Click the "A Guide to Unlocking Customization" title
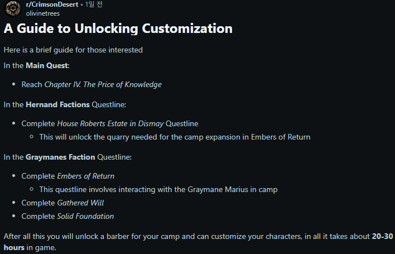Screen dimensions: 395x254 tap(118, 28)
